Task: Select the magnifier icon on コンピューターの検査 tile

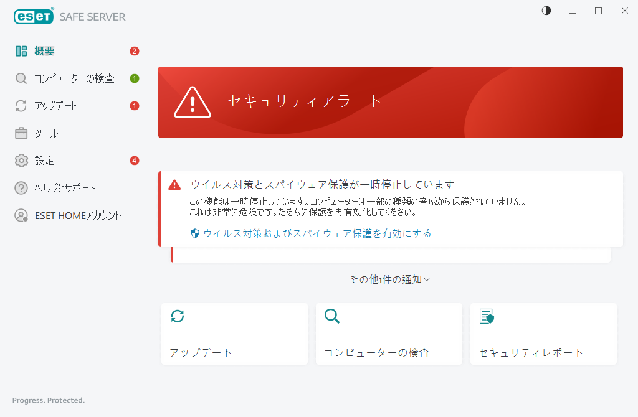Action: pyautogui.click(x=332, y=316)
